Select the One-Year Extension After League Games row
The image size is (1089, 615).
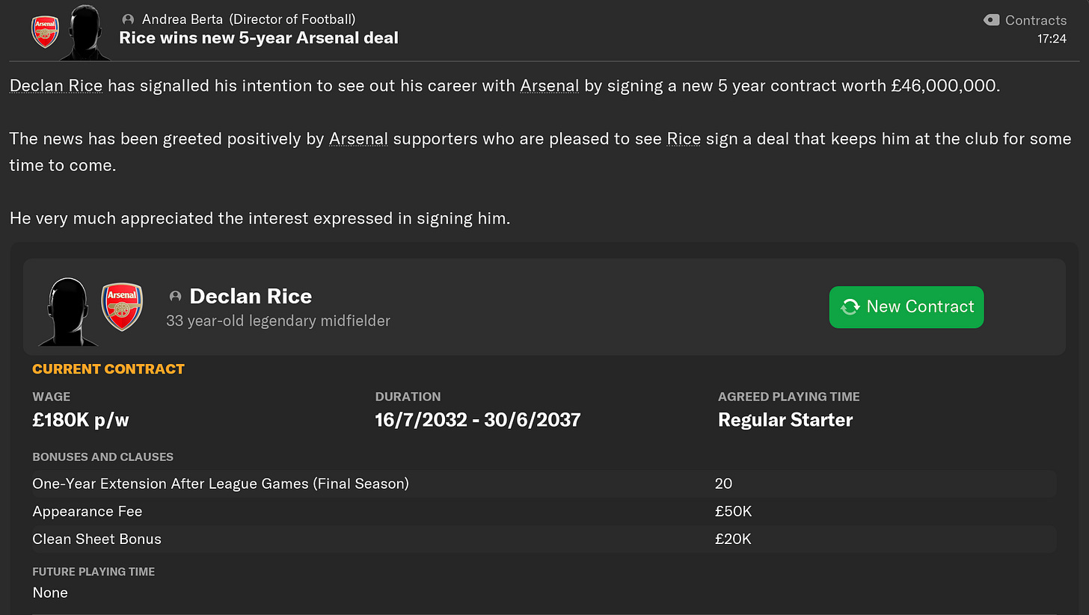(x=544, y=483)
